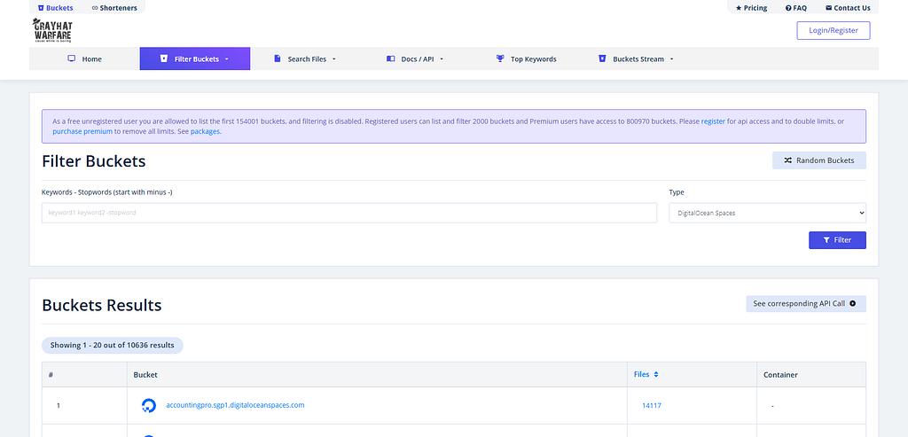This screenshot has height=437, width=908.
Task: Click the shuffle icon on Random Buckets
Action: pos(787,160)
